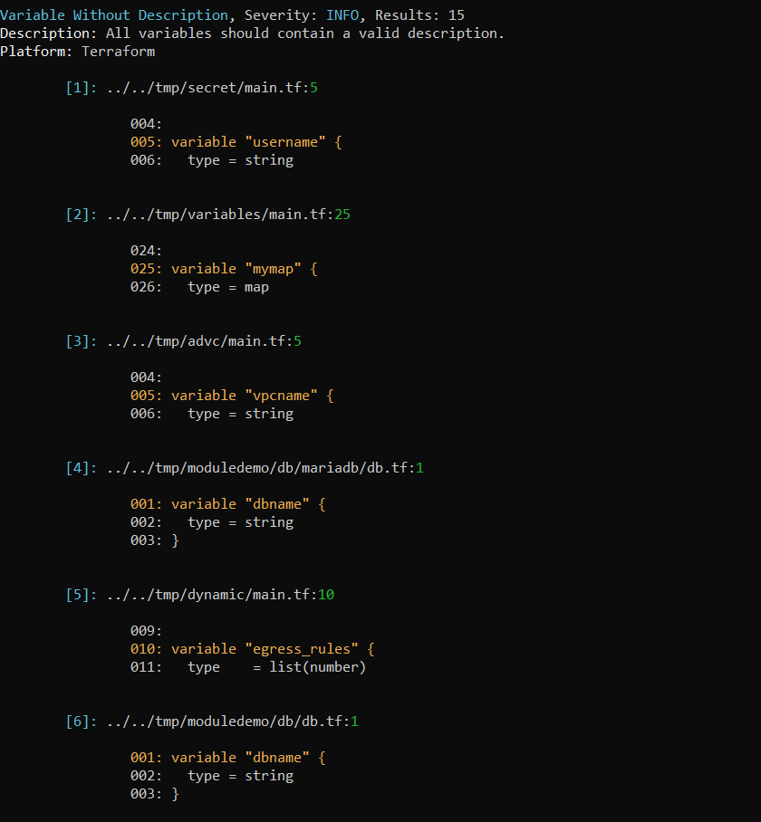
Task: Open the result [6] moduledemo/db/db.tf path
Action: pyautogui.click(x=227, y=722)
